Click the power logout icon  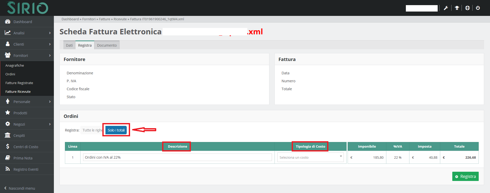478,8
